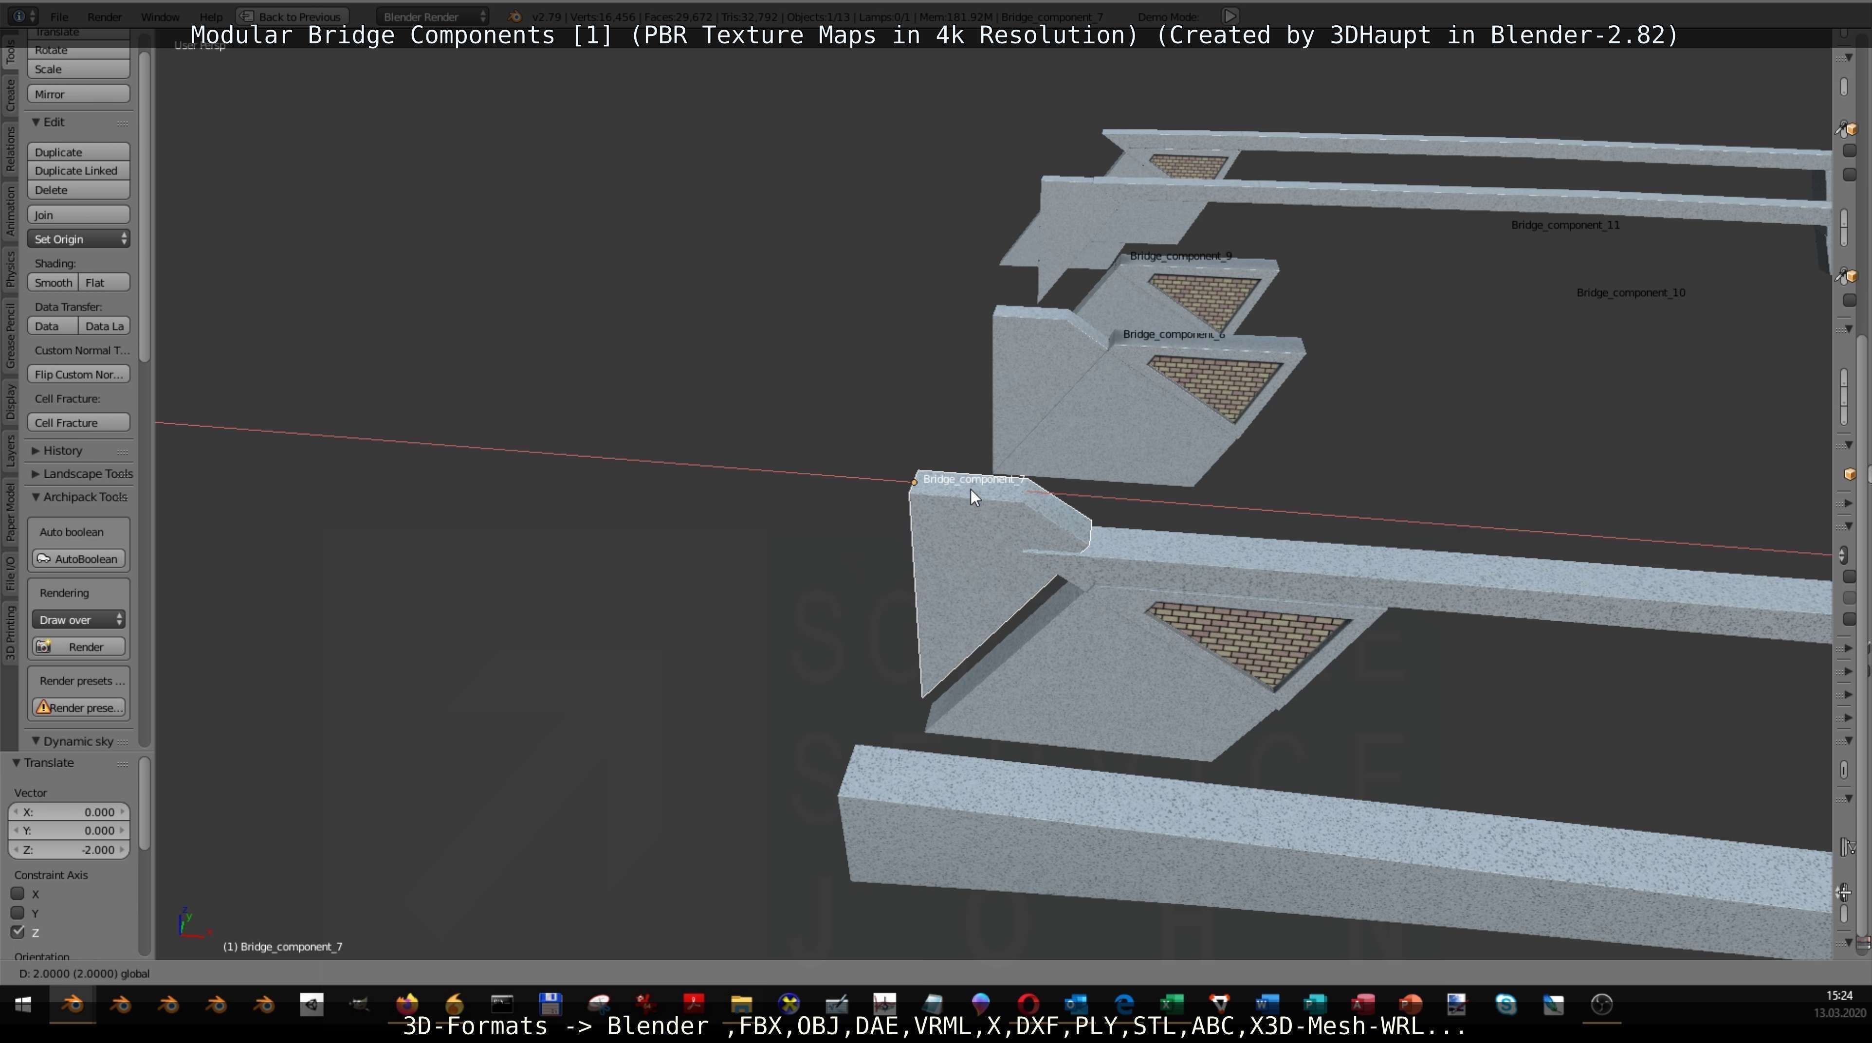Screen dimensions: 1872x1043
Task: Switch to the Create tab
Action: pos(10,95)
